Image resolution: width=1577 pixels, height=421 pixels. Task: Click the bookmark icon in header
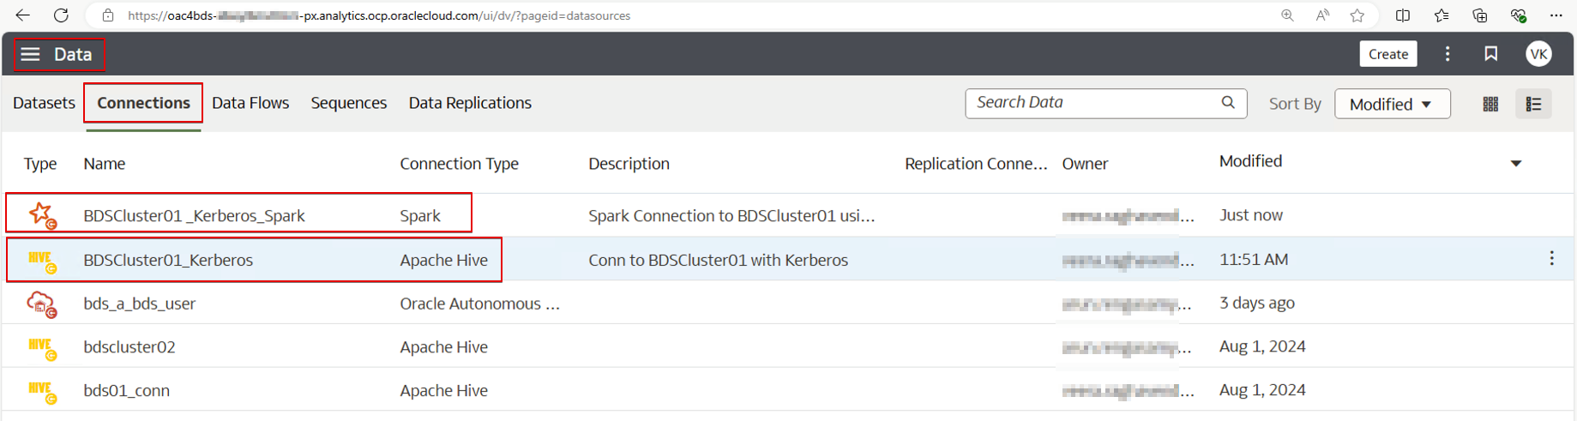click(x=1491, y=54)
